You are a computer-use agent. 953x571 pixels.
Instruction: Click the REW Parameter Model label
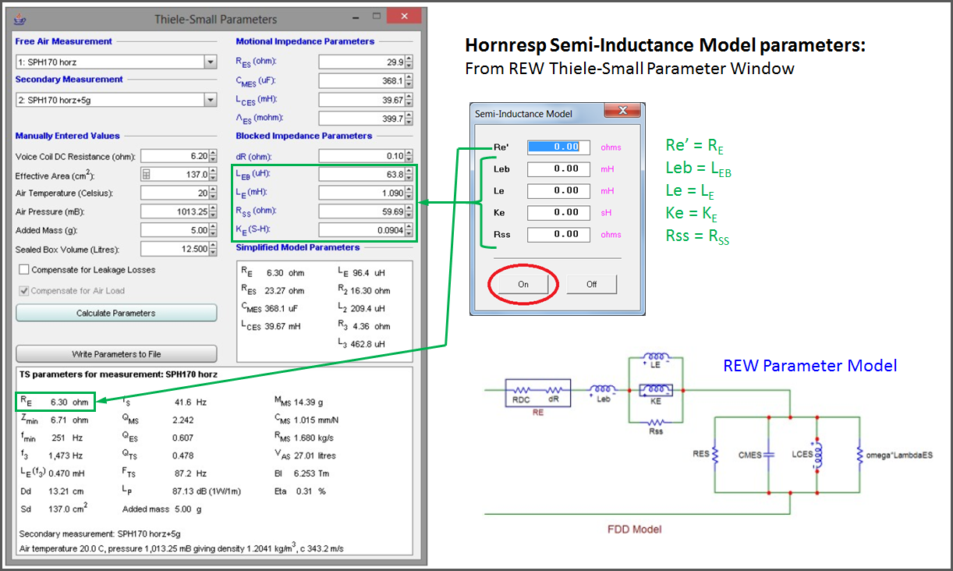[810, 365]
